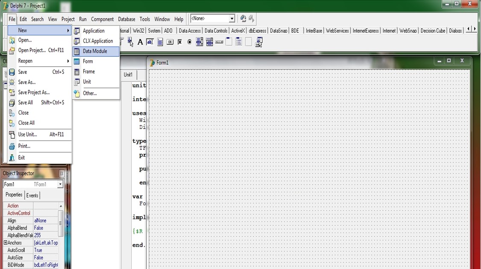The height and width of the screenshot is (269, 481).
Task: Choose Close All from File menu
Action: 40,123
